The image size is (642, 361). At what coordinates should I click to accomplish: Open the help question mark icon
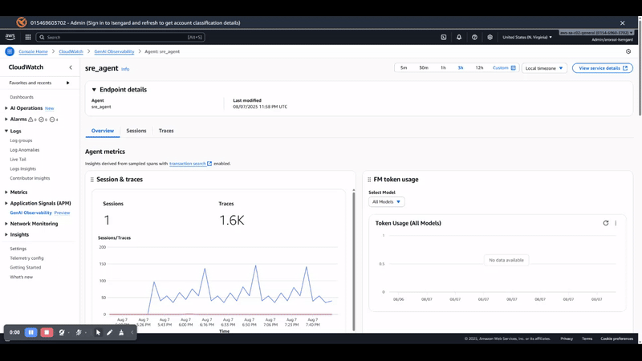pyautogui.click(x=474, y=37)
